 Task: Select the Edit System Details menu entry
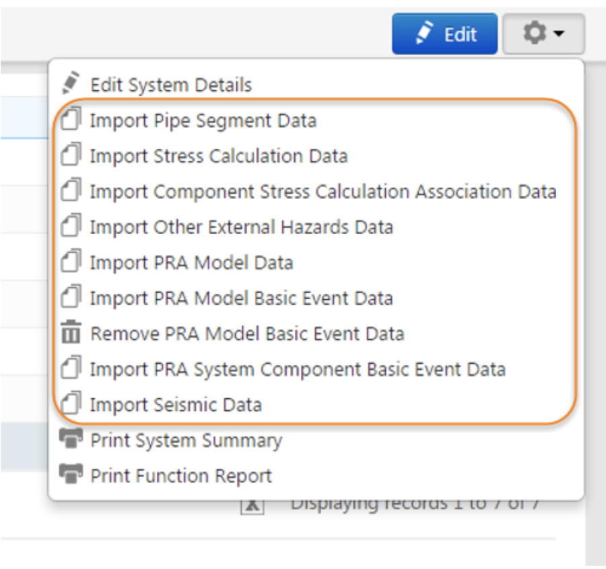171,85
